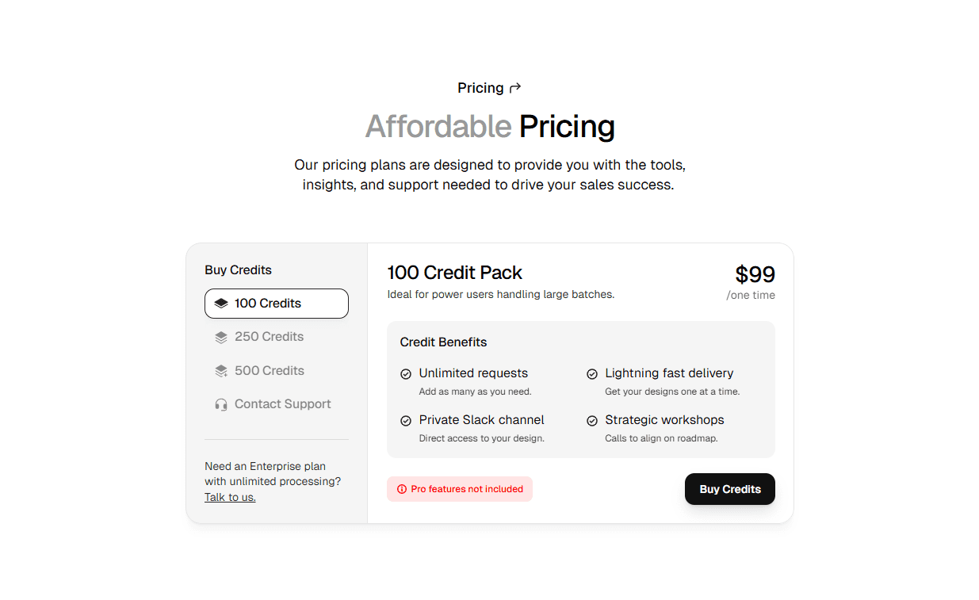Select the layers icon beside 100 Credits

click(x=220, y=304)
